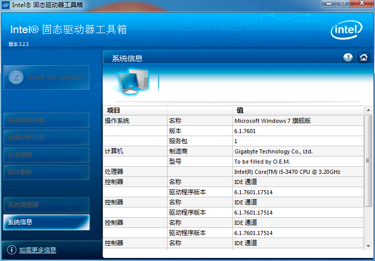Go to home via house icon
The image size is (375, 261).
click(363, 58)
